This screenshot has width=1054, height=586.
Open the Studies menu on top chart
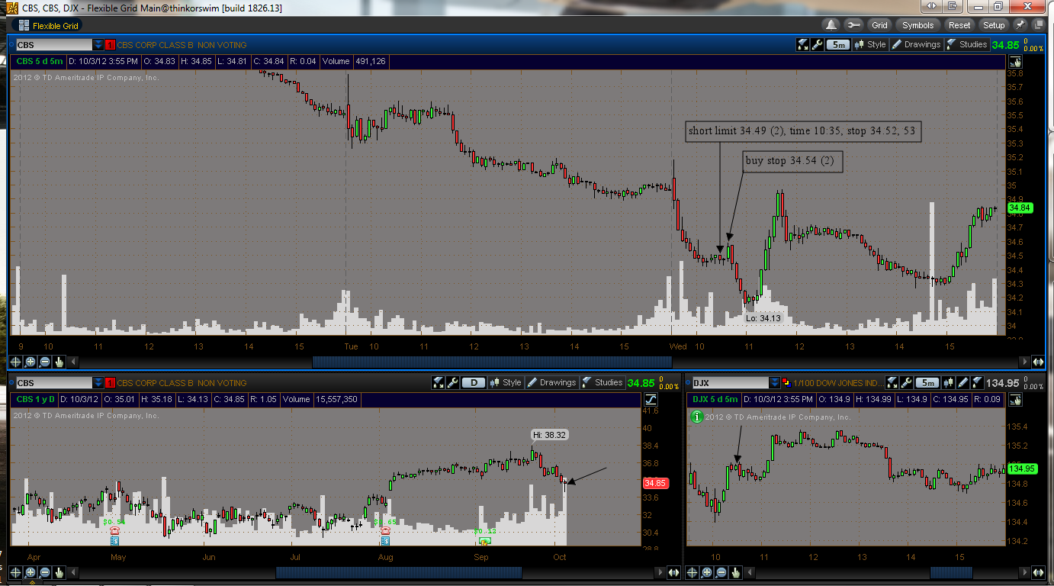(967, 44)
